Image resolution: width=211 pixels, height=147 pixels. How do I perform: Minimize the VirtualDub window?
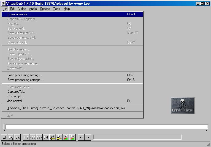click(198, 4)
